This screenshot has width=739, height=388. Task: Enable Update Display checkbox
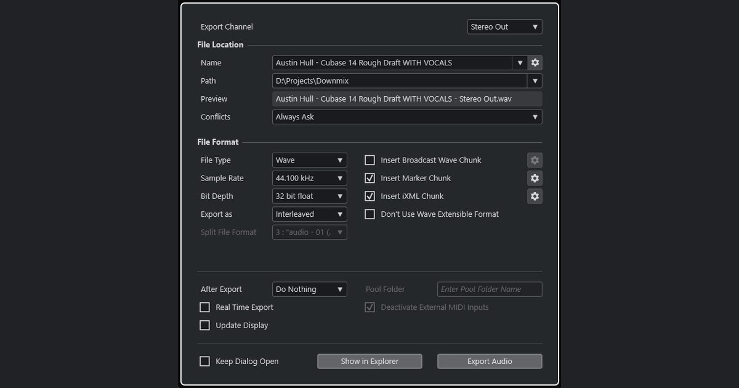pyautogui.click(x=205, y=325)
